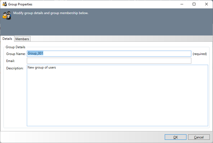
Task: Select the Details tab
Action: pos(7,39)
